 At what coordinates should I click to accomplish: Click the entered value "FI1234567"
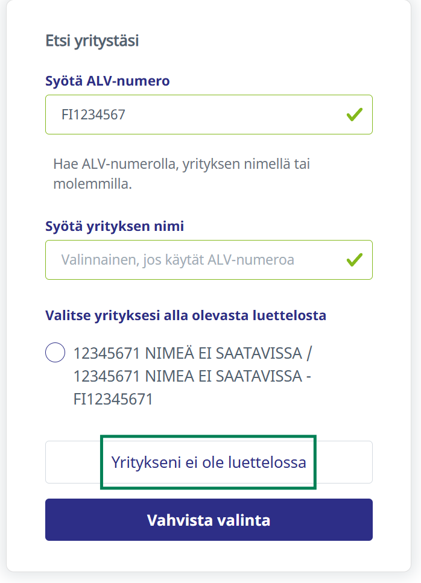click(93, 115)
